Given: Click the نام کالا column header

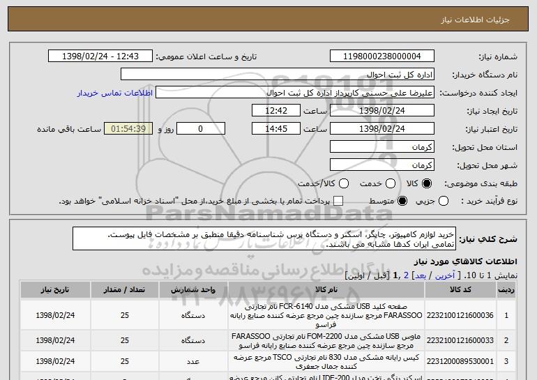Looking at the screenshot, I should (326, 289).
